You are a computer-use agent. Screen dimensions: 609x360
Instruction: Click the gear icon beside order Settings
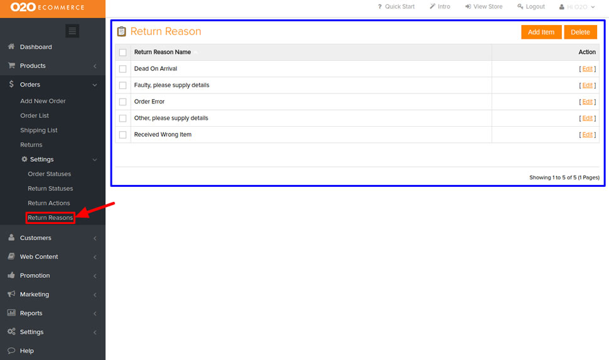24,159
